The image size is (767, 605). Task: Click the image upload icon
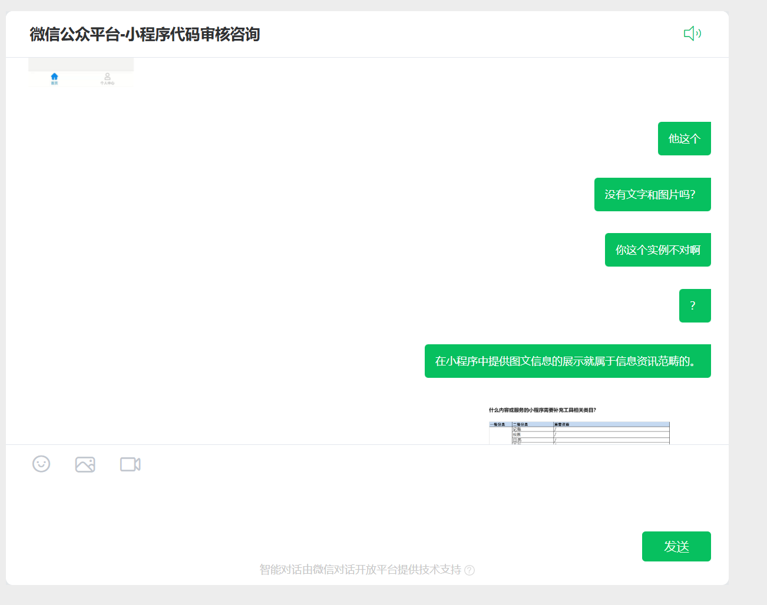85,464
